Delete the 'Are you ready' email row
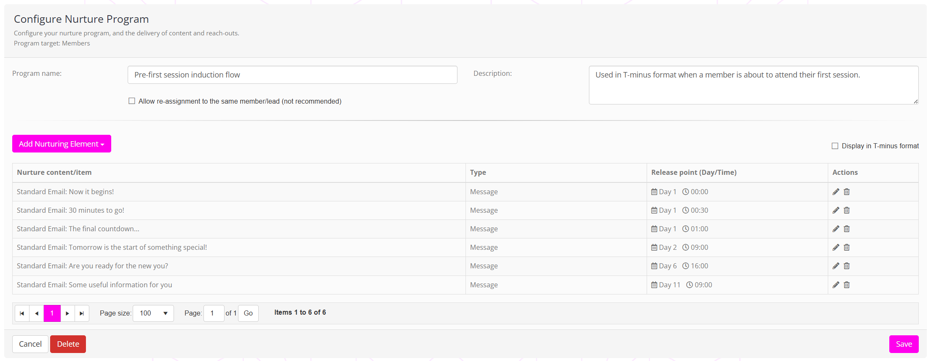Screen dimensions: 931x361 [847, 266]
